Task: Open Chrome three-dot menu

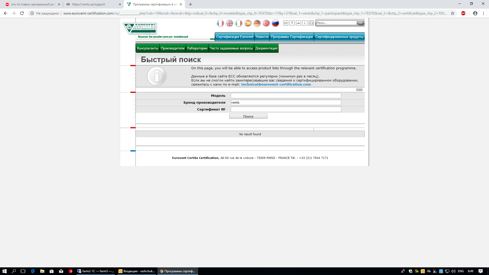Action: pyautogui.click(x=483, y=13)
